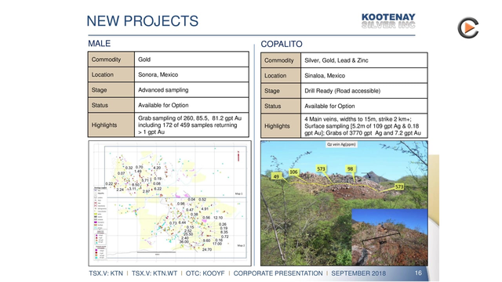Click the Male 'Commodity' row label
The height and width of the screenshot is (282, 502).
coord(111,60)
